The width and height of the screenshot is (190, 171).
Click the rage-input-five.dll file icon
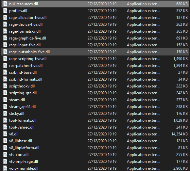5,45
